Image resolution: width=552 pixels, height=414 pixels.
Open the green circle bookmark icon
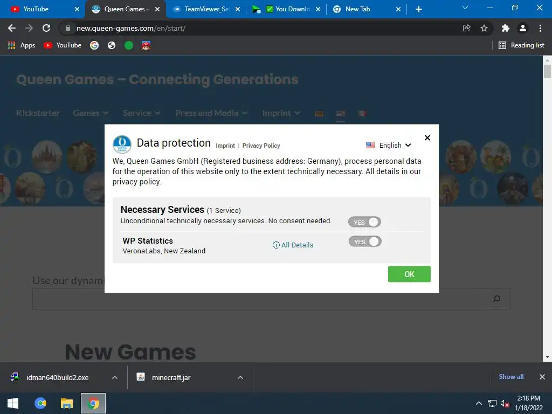(x=129, y=45)
